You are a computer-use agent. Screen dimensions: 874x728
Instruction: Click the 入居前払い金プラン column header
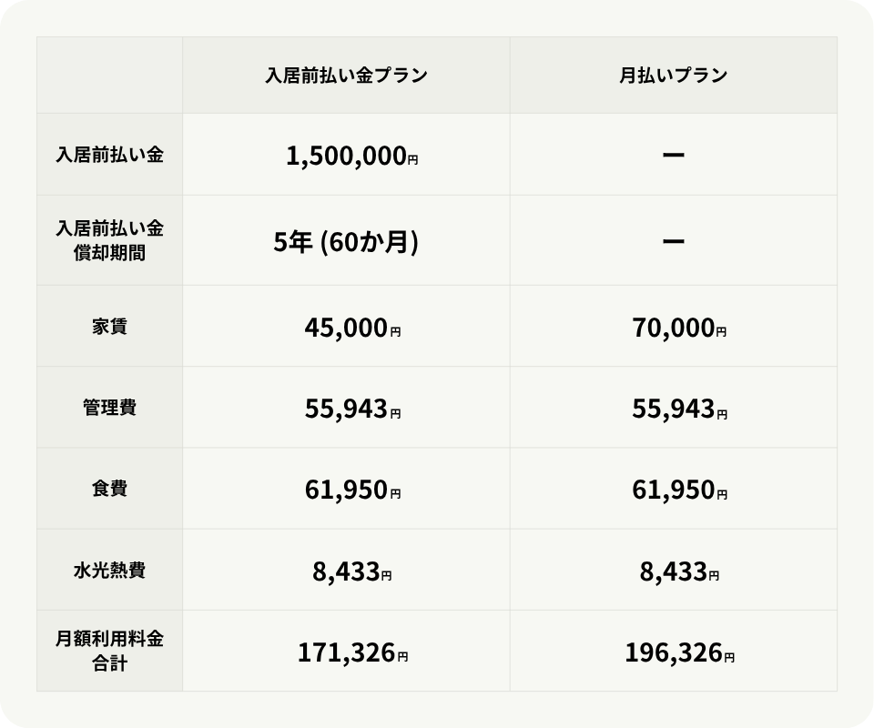point(346,76)
